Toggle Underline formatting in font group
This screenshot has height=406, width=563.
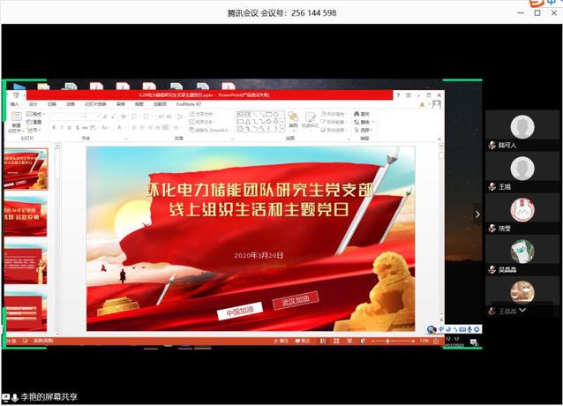67,127
